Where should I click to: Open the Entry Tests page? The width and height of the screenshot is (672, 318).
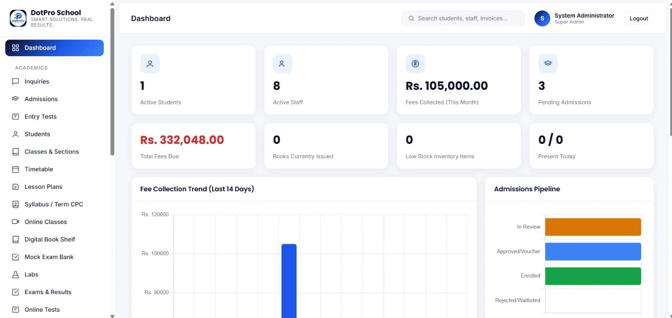tap(55, 117)
